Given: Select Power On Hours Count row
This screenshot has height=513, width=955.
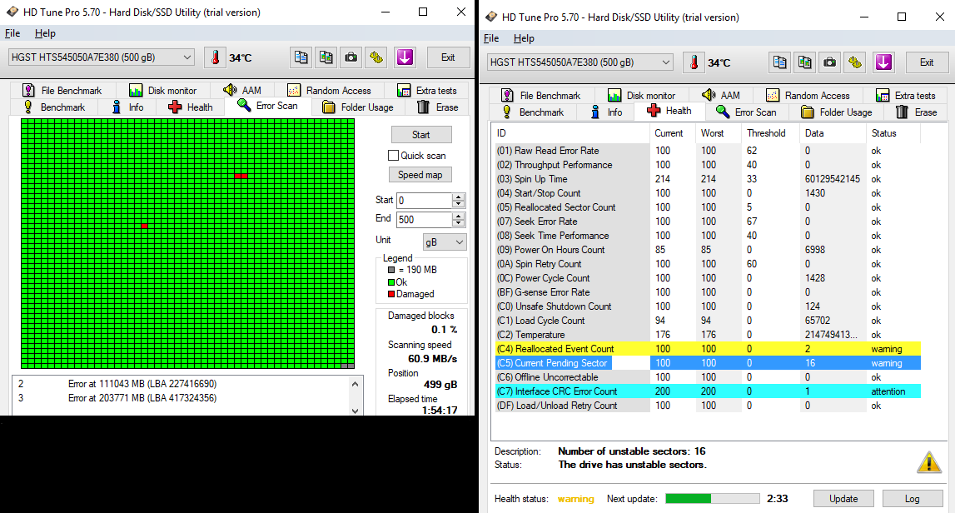Looking at the screenshot, I should [x=707, y=250].
